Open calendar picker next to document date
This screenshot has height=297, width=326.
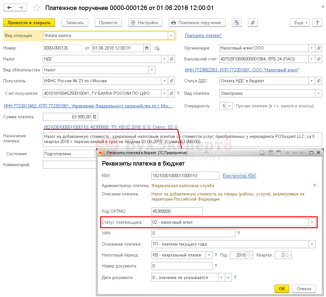pyautogui.click(x=147, y=48)
